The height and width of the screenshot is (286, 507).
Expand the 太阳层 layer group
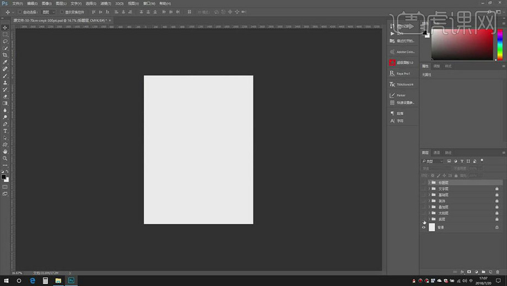point(429,213)
